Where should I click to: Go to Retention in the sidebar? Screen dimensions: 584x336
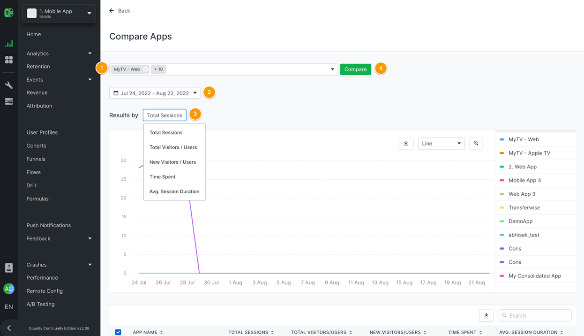pos(38,67)
